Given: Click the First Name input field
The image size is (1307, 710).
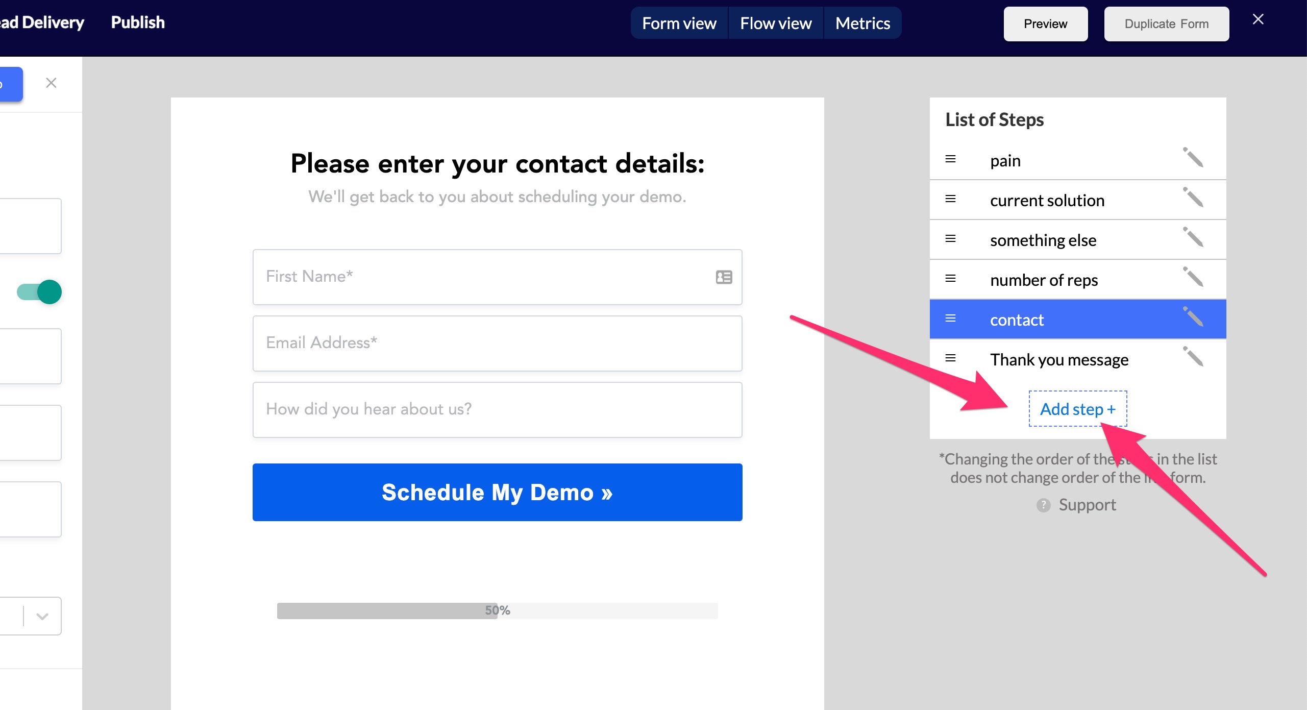Looking at the screenshot, I should [497, 276].
